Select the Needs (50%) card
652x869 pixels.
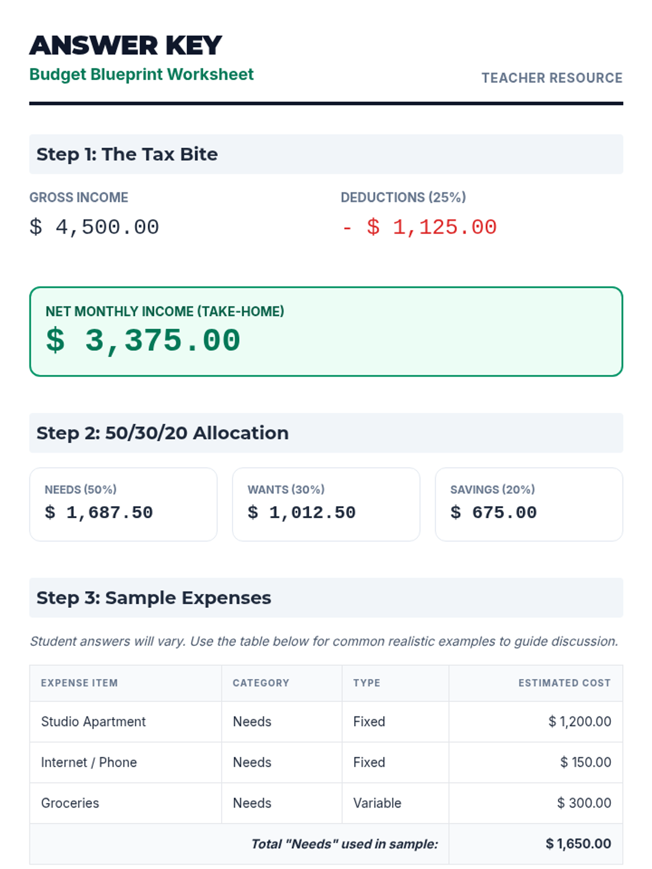(x=123, y=504)
